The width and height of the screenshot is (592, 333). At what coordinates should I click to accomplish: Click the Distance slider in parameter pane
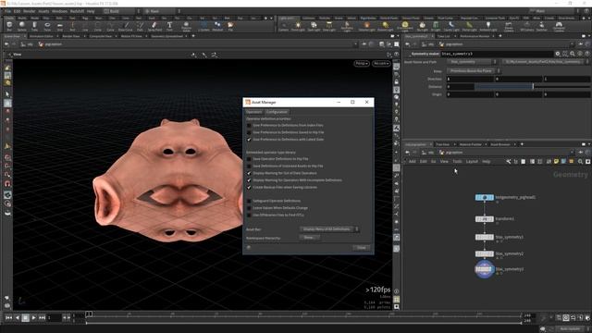(533, 86)
